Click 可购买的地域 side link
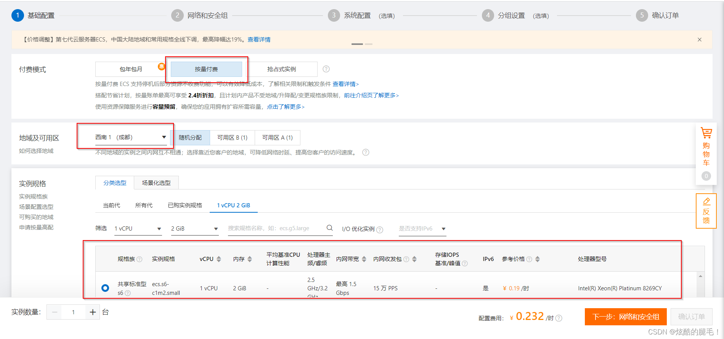 coord(36,217)
